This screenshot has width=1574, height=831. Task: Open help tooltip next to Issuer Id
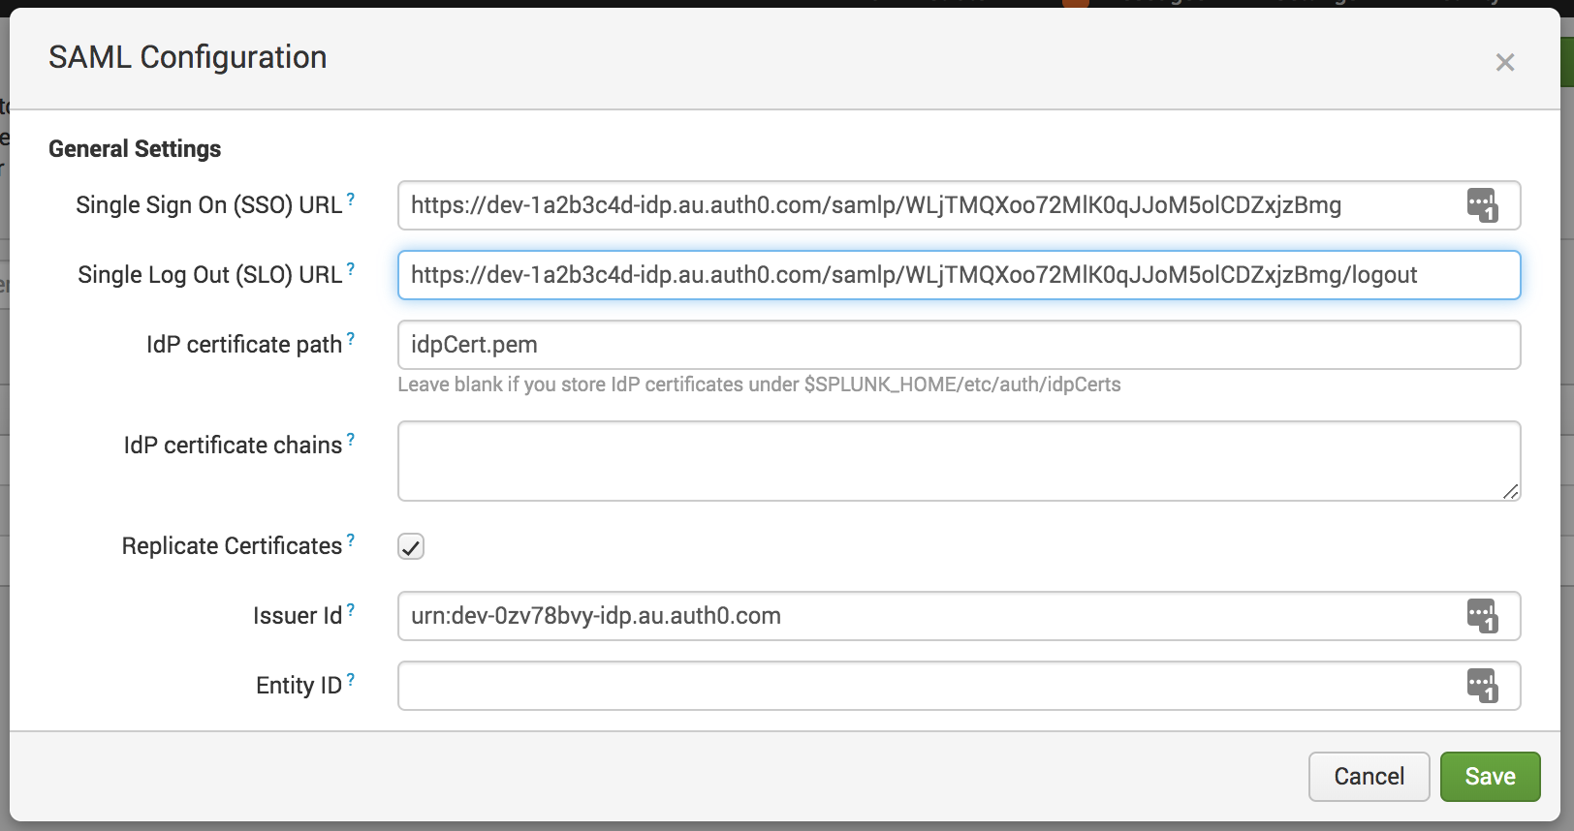(x=351, y=610)
